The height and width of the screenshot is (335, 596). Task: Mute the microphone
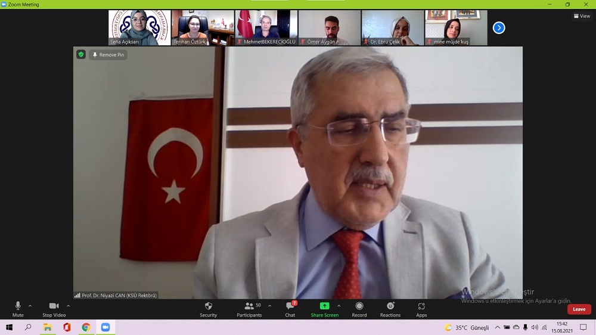(18, 309)
